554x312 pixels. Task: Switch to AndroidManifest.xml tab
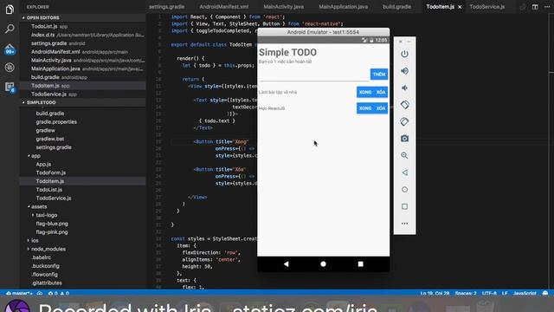tap(224, 7)
